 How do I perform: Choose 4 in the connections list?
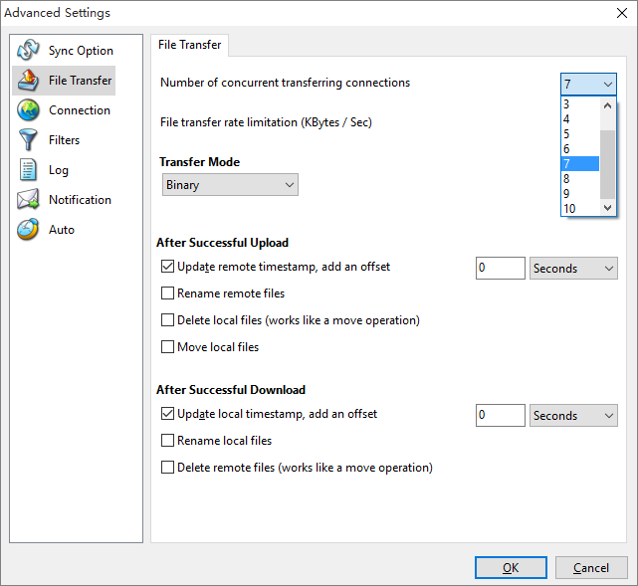pyautogui.click(x=580, y=119)
